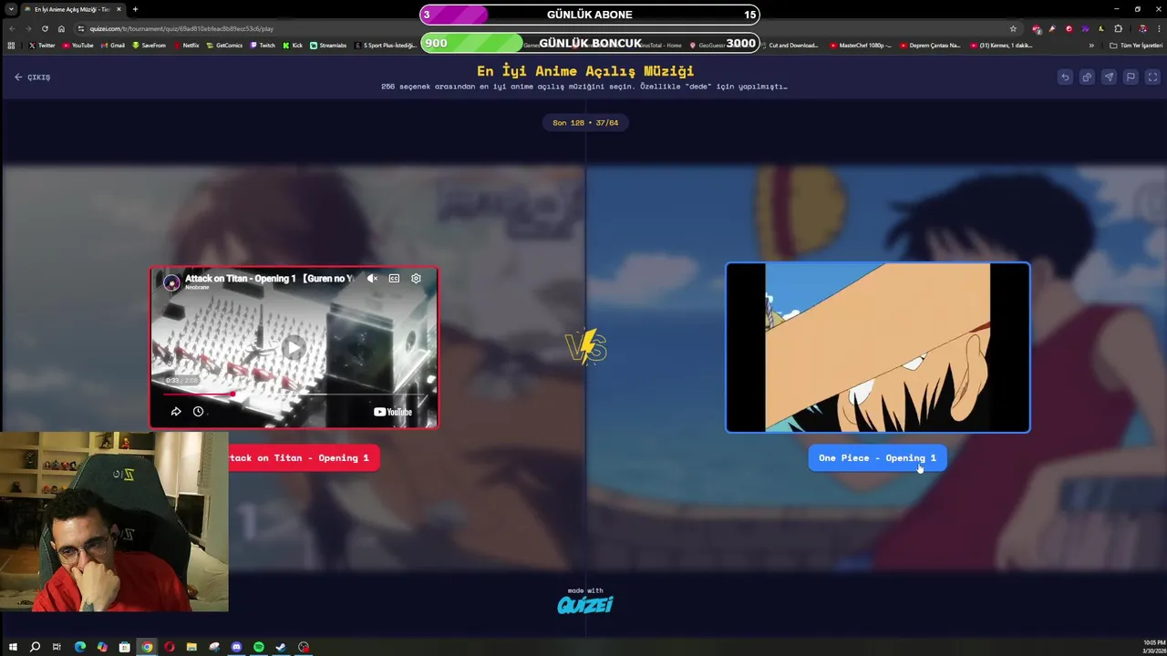The height and width of the screenshot is (656, 1167).
Task: Open Discord from the taskbar
Action: click(236, 647)
